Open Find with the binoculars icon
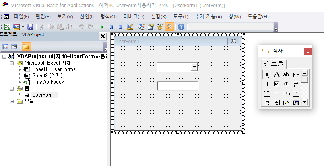Viewport: 324px width, 166px height. pos(69,27)
